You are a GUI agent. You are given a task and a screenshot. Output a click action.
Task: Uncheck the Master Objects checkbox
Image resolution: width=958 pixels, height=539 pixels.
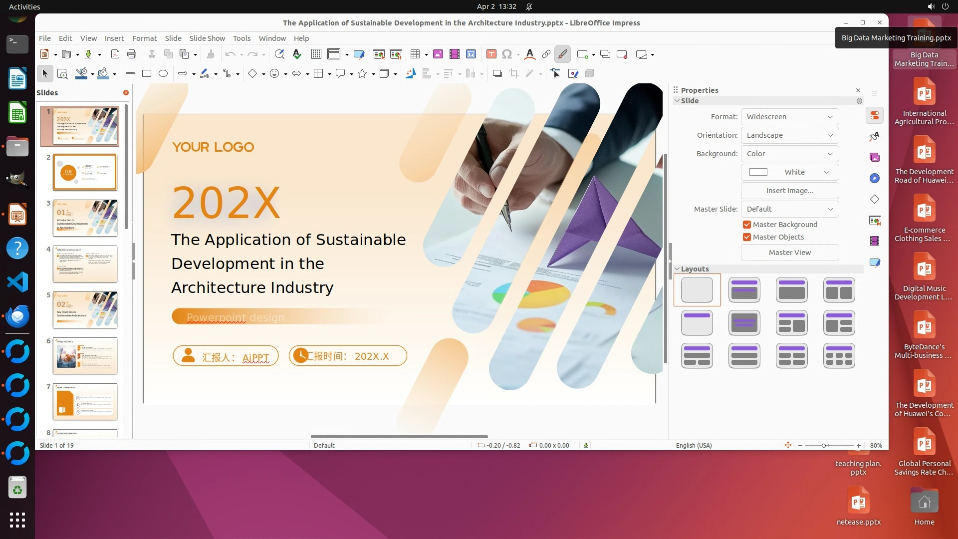747,237
